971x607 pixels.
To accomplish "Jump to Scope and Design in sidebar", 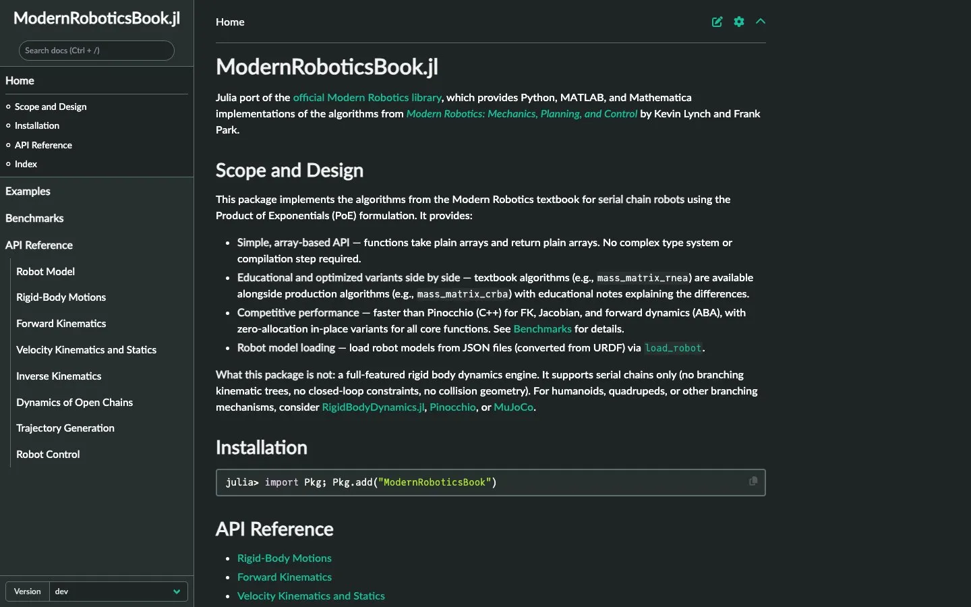I will click(51, 107).
